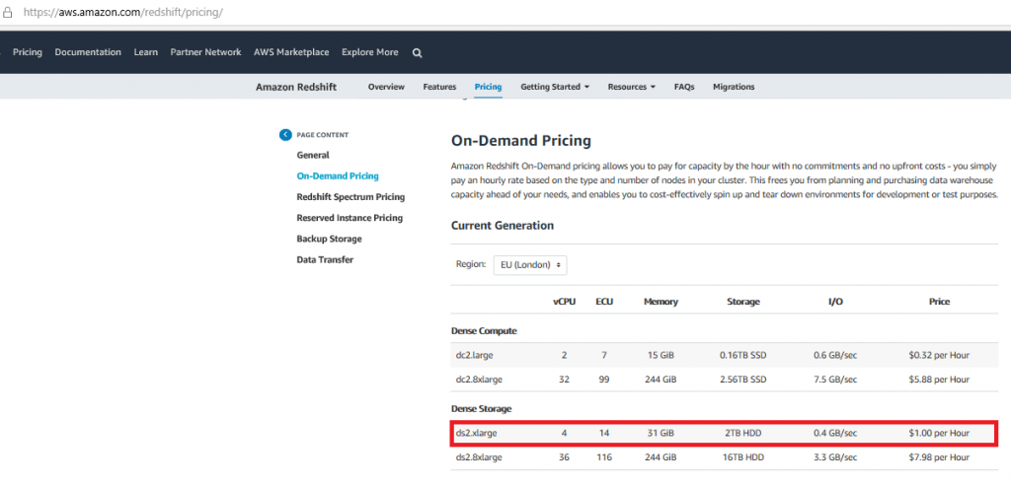This screenshot has height=488, width=1011.
Task: Click the On-Demand Pricing main heading
Action: [x=521, y=140]
